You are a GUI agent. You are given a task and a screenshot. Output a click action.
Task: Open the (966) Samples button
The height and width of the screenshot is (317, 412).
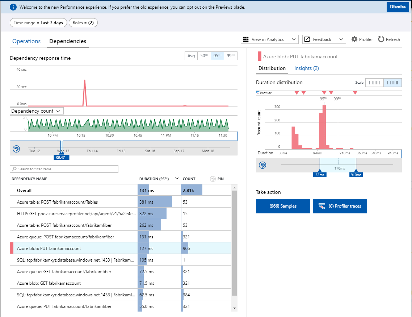click(x=283, y=206)
